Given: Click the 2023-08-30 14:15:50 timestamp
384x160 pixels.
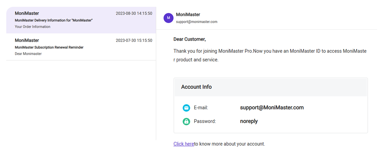Looking at the screenshot, I should click(134, 13).
